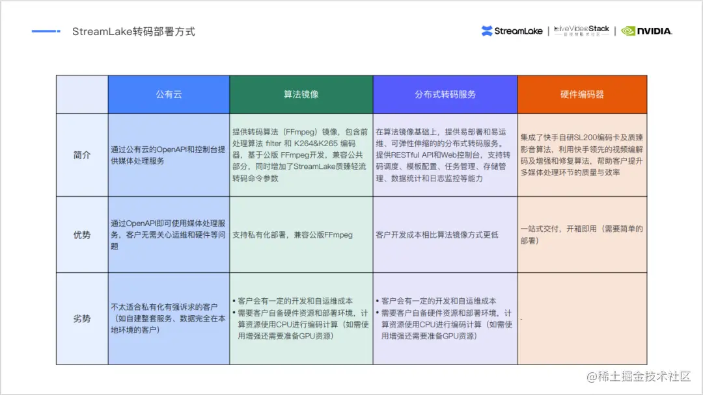The height and width of the screenshot is (395, 703).
Task: Select the 算法镜像 column header
Action: pyautogui.click(x=301, y=94)
